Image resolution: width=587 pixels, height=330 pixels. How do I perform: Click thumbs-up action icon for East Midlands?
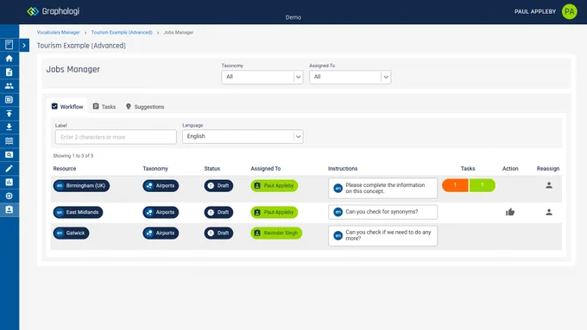click(x=510, y=212)
